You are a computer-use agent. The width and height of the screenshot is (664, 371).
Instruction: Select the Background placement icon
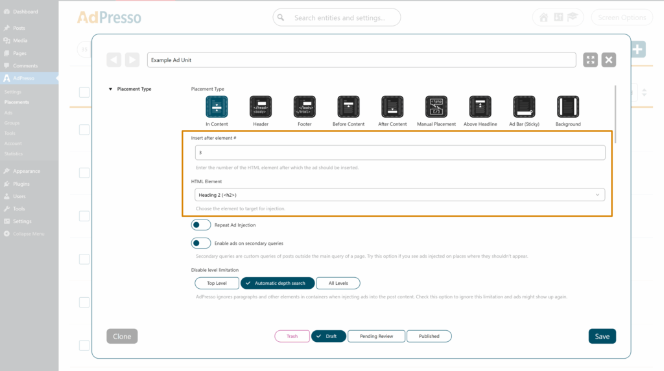click(x=568, y=107)
